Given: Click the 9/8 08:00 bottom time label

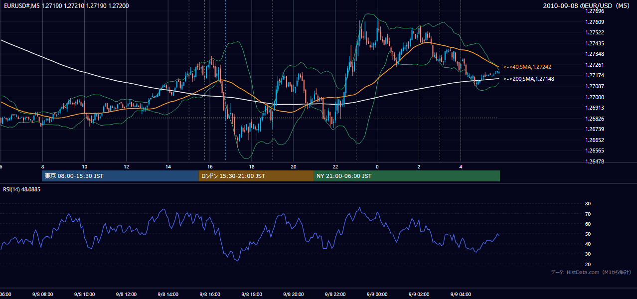Looking at the screenshot, I should pyautogui.click(x=42, y=295).
